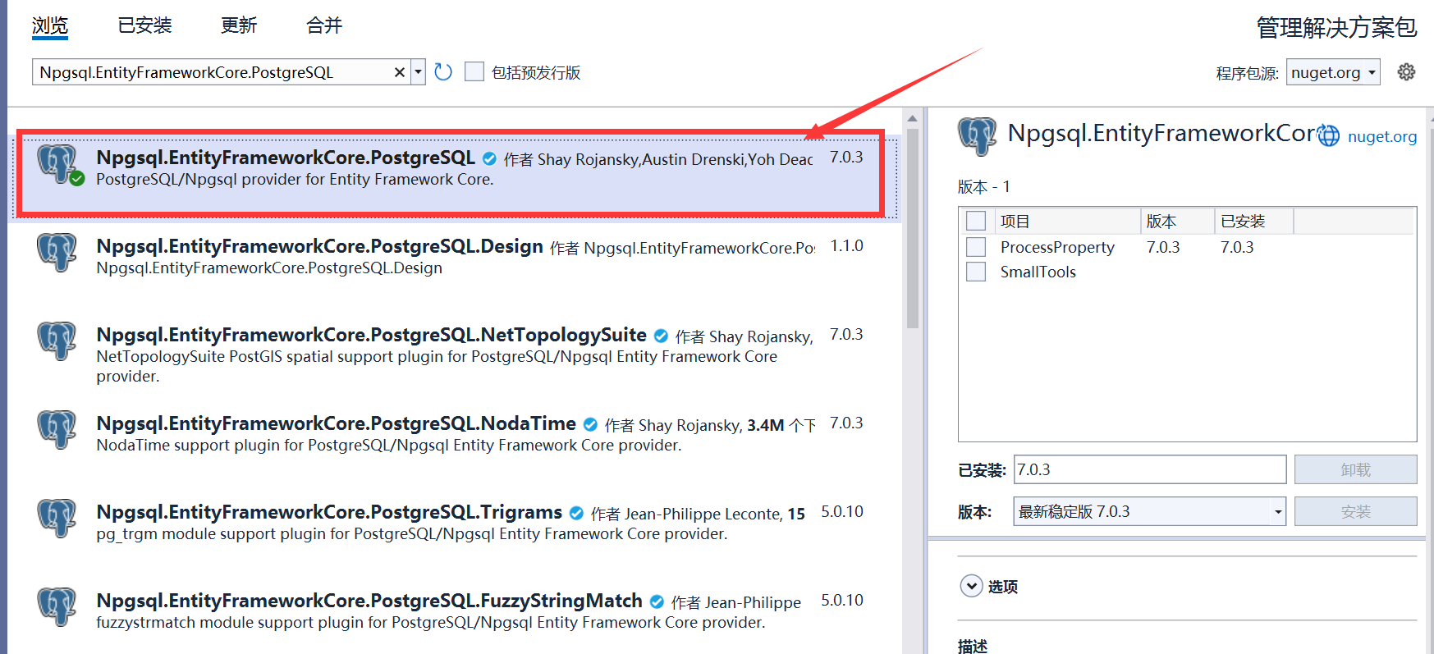Click version 1.1.0 of Design package
Viewport: 1434px width, 654px height.
pos(846,245)
